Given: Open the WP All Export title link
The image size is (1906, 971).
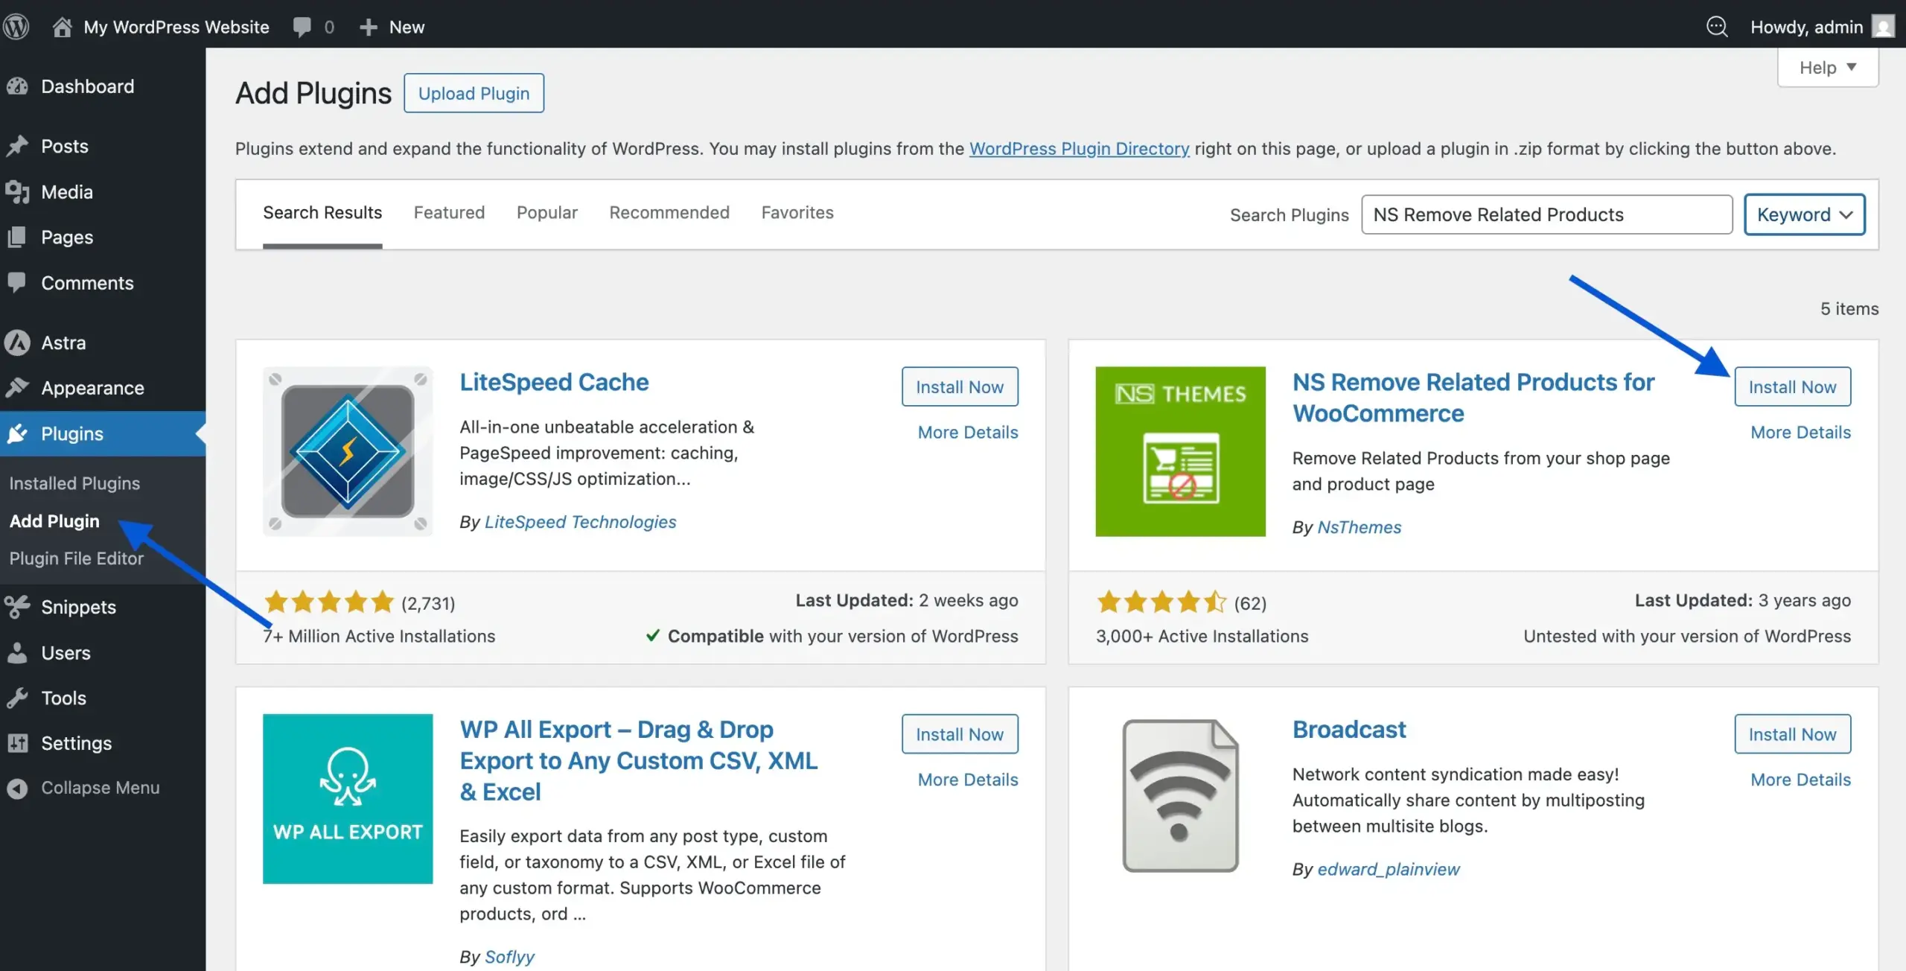Looking at the screenshot, I should [x=639, y=760].
